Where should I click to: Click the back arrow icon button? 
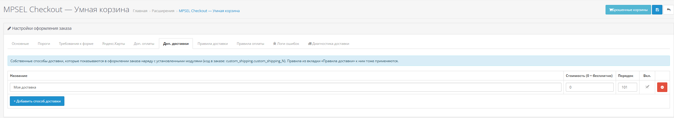pyautogui.click(x=668, y=10)
